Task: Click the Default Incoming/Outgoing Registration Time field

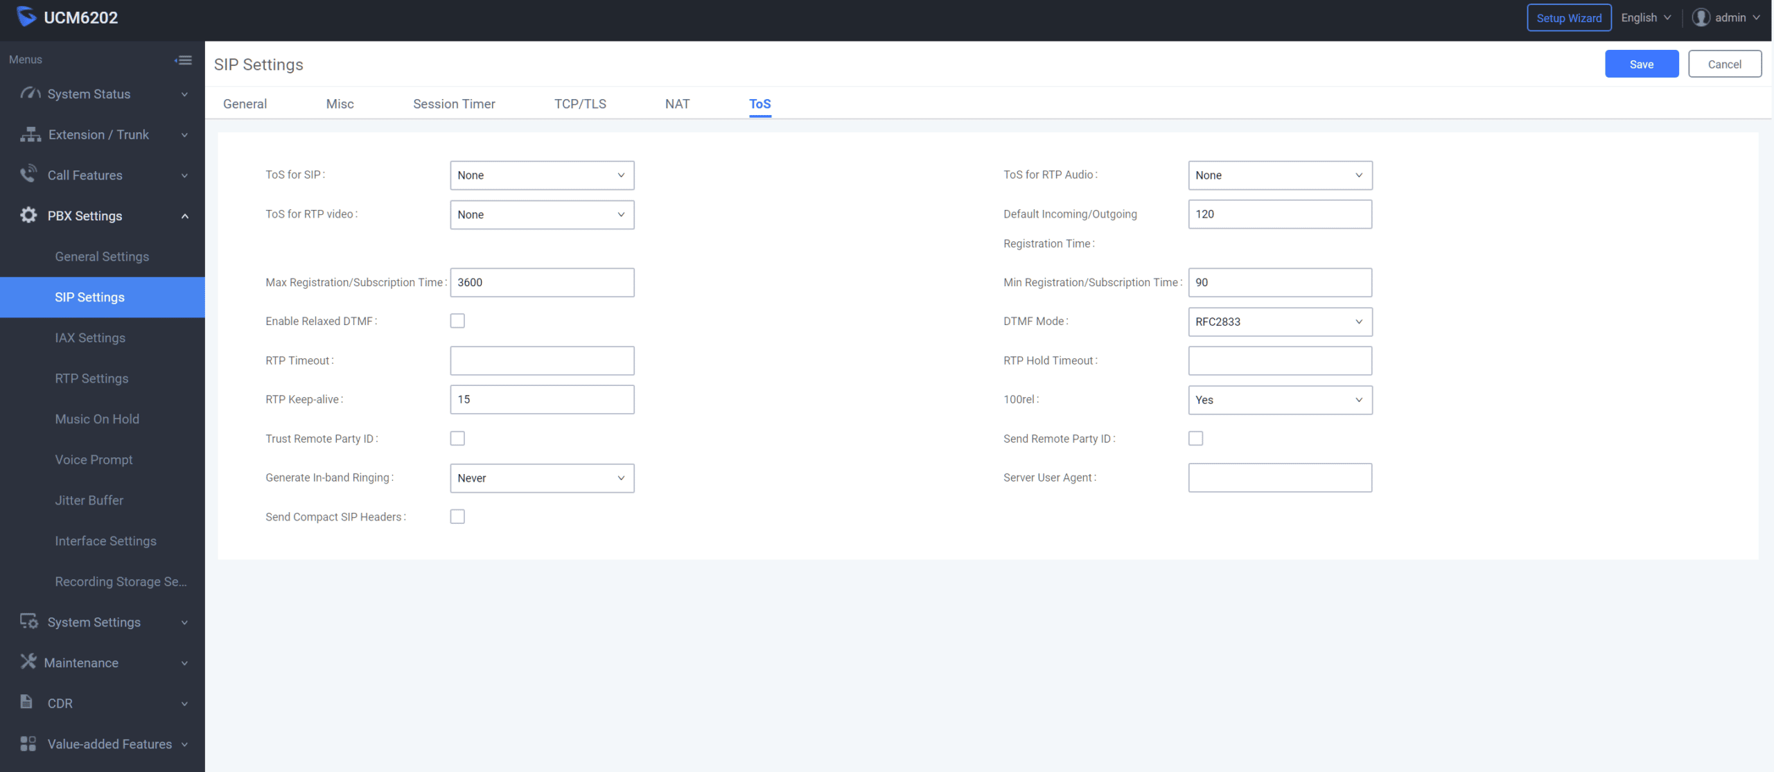Action: click(x=1280, y=213)
